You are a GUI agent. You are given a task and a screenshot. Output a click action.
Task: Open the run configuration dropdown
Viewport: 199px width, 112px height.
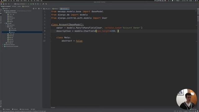click(20, 4)
